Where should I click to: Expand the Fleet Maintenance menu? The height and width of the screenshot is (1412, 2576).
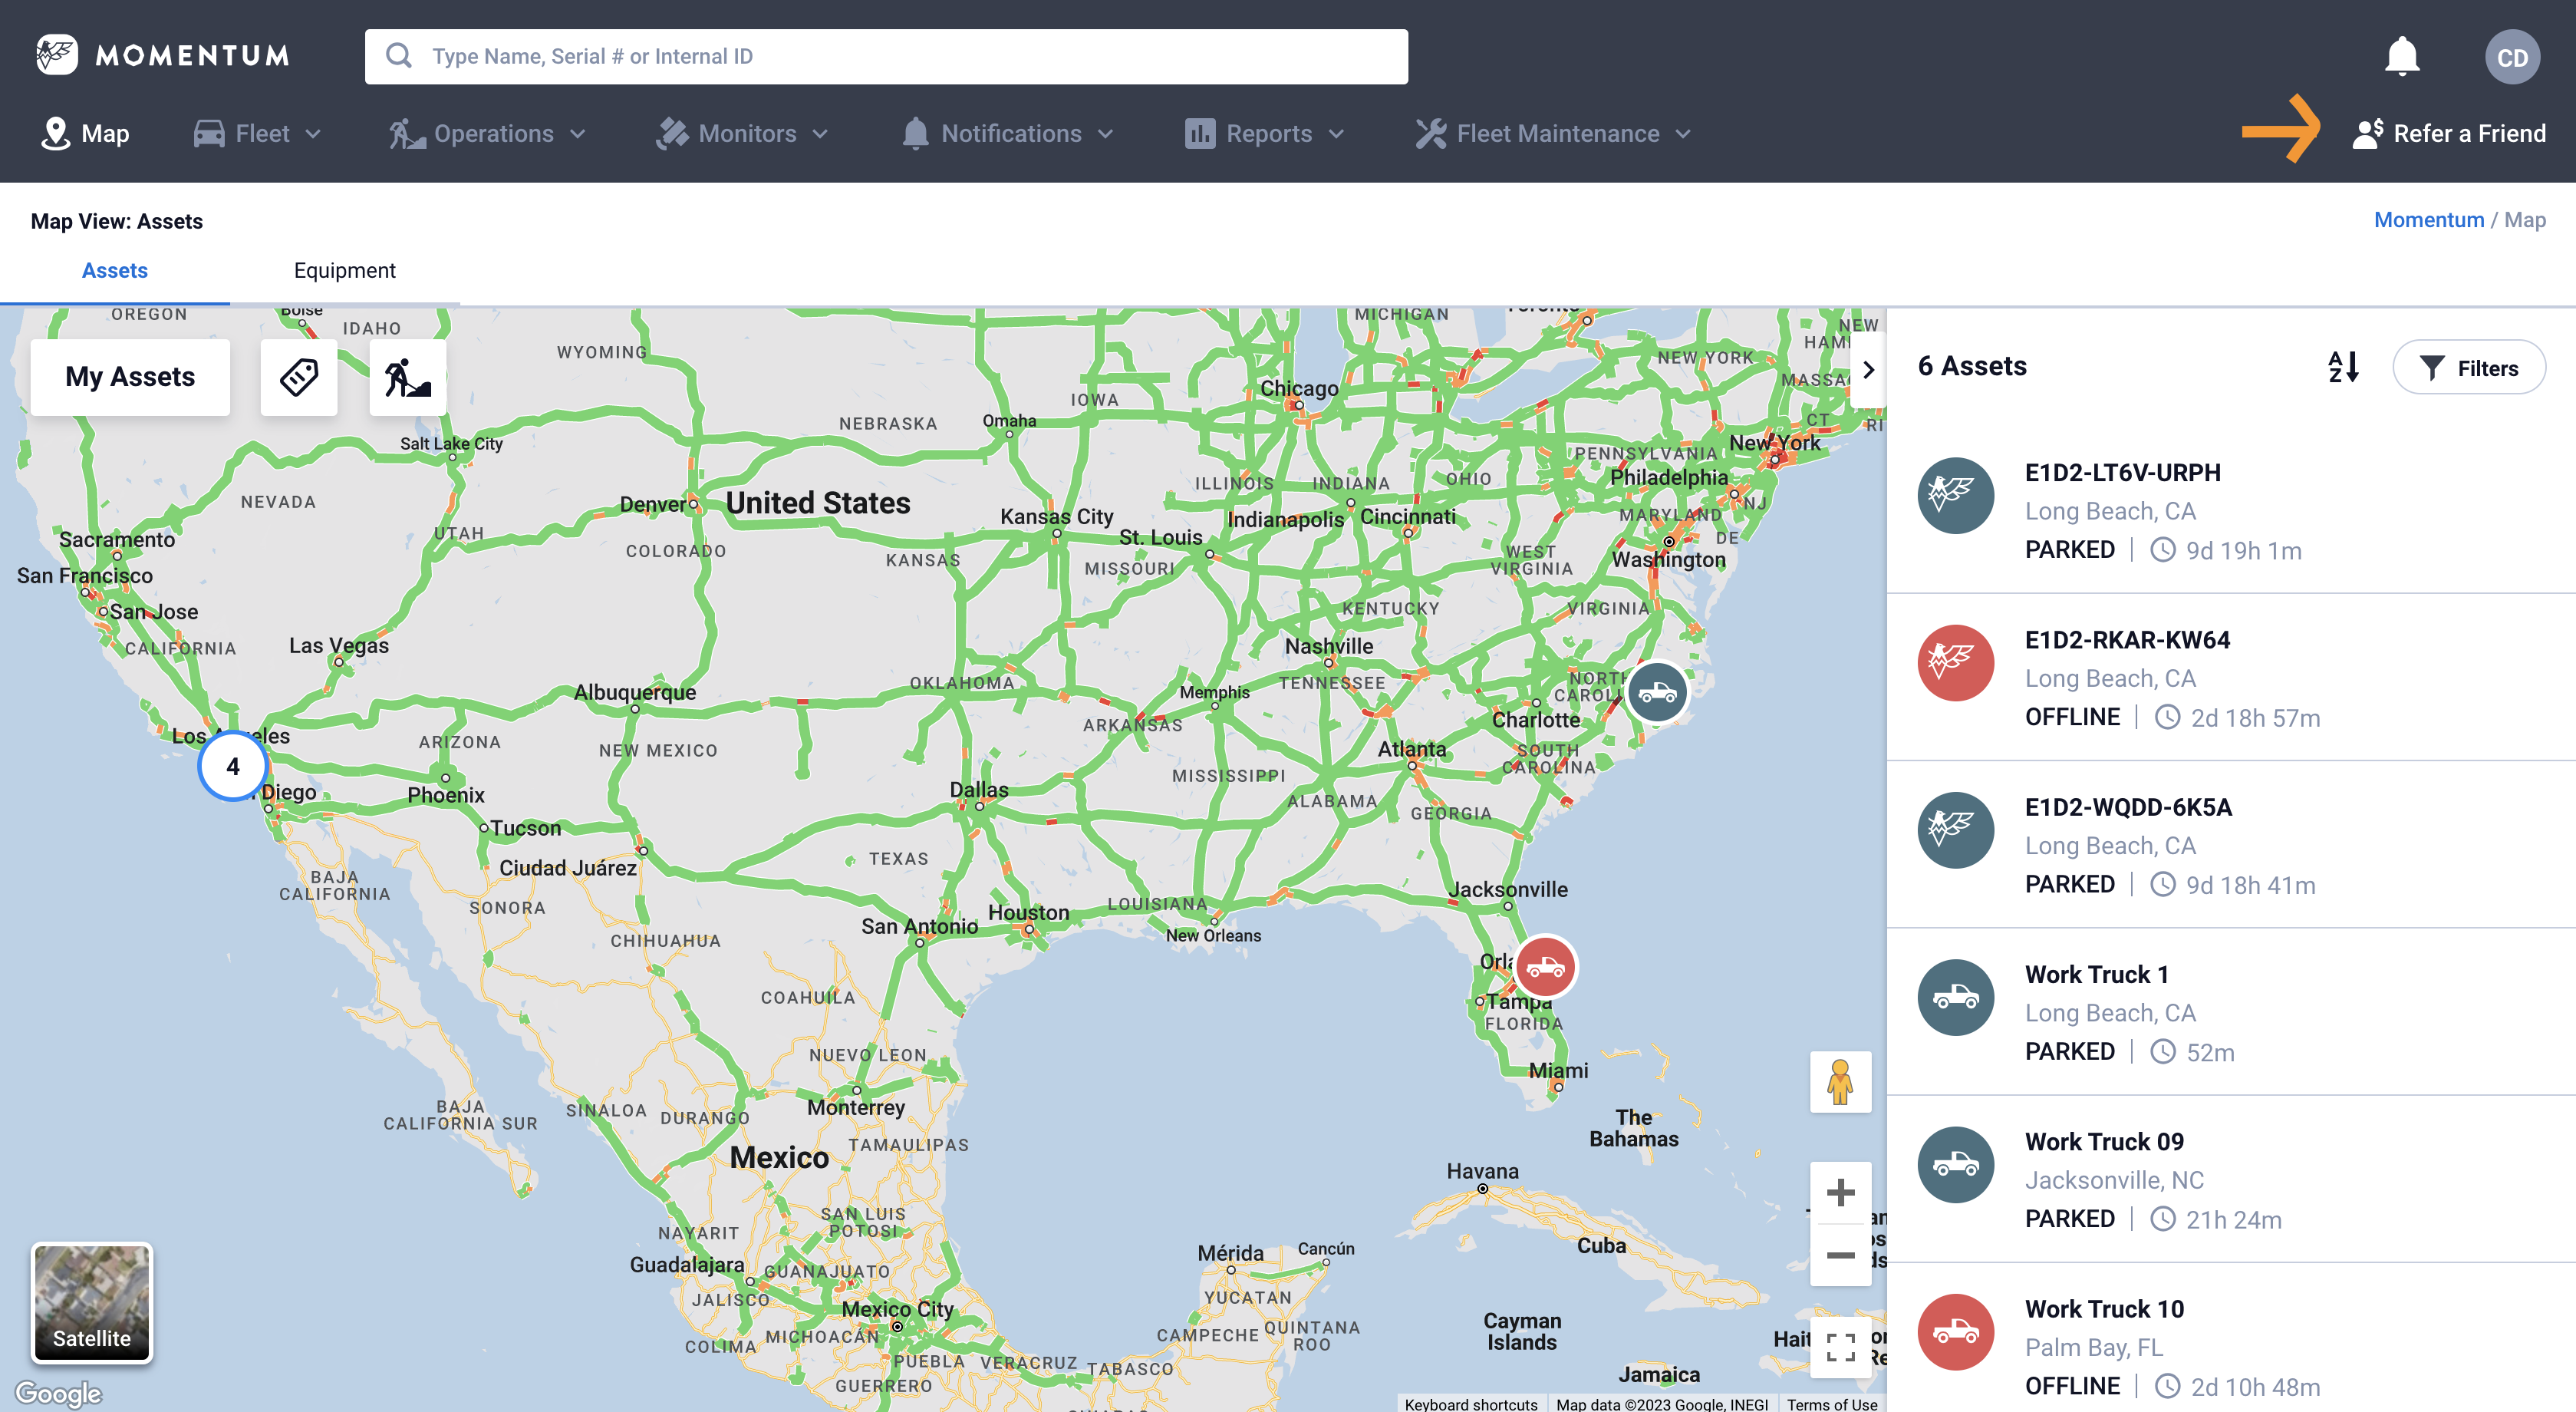point(1553,134)
